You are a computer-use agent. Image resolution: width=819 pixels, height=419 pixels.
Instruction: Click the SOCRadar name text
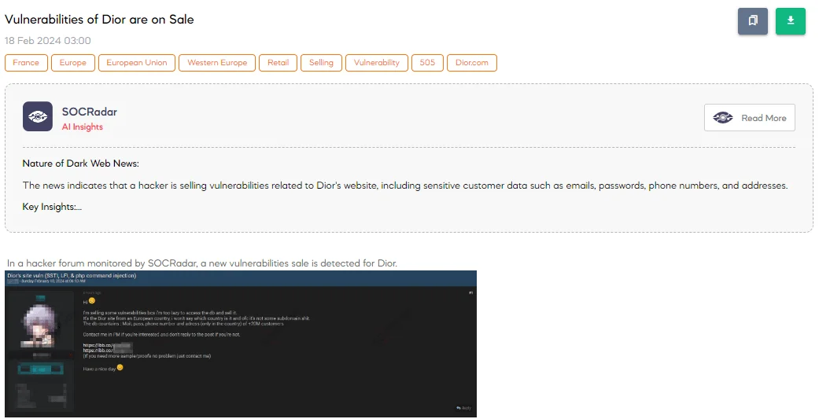(x=90, y=112)
